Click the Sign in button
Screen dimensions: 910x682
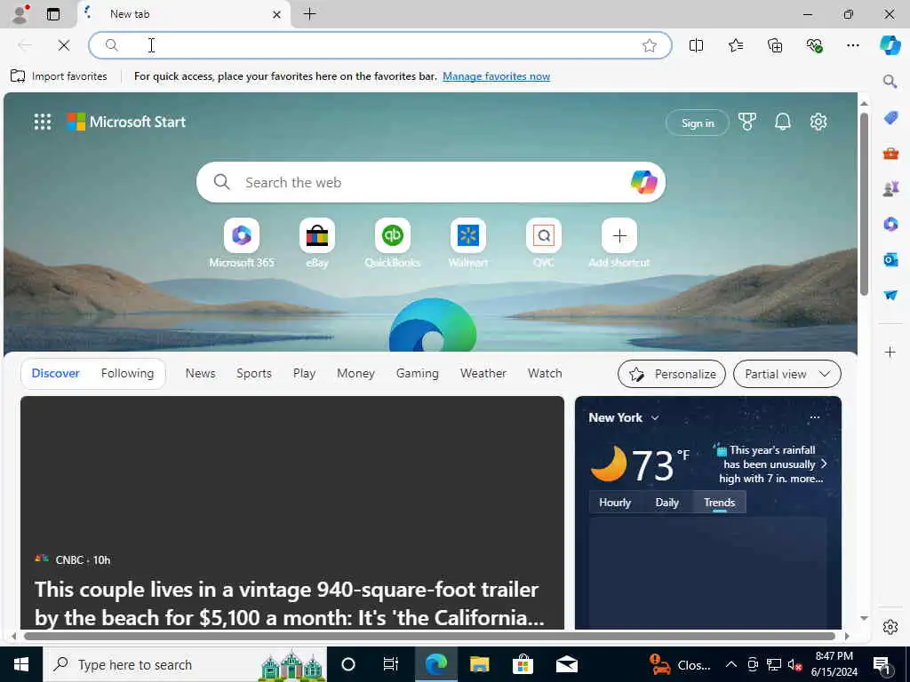coord(697,123)
